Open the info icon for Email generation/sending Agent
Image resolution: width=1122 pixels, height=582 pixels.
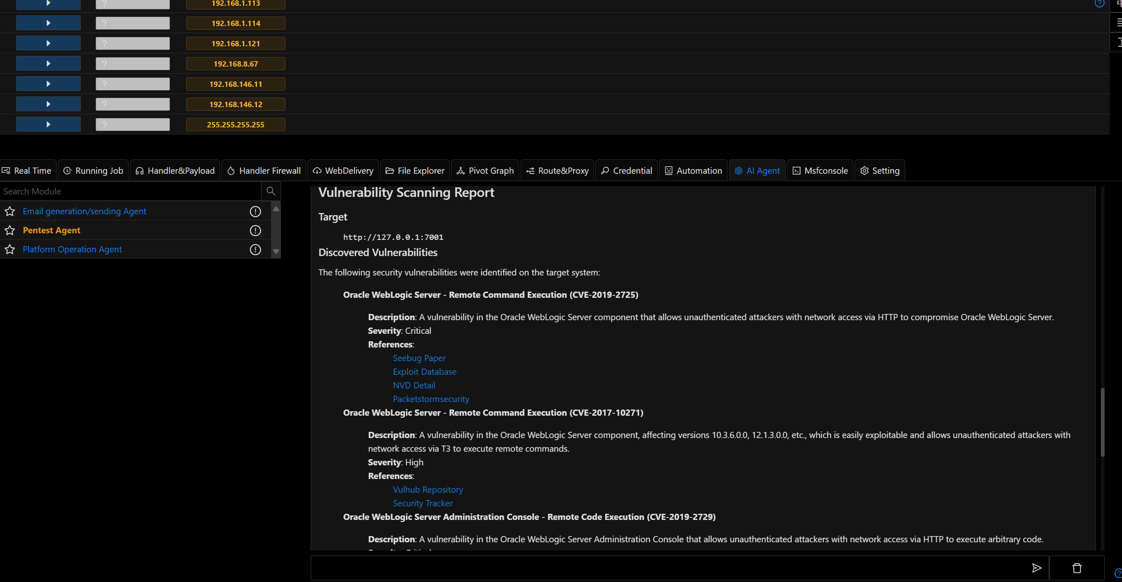[x=255, y=211]
